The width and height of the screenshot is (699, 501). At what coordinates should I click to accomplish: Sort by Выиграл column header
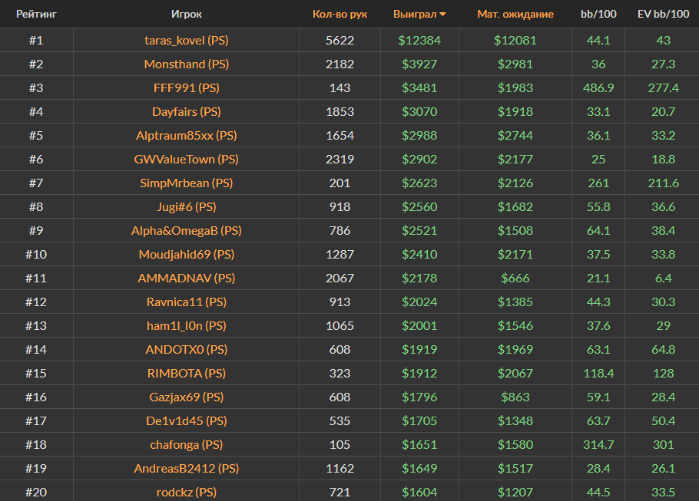414,14
